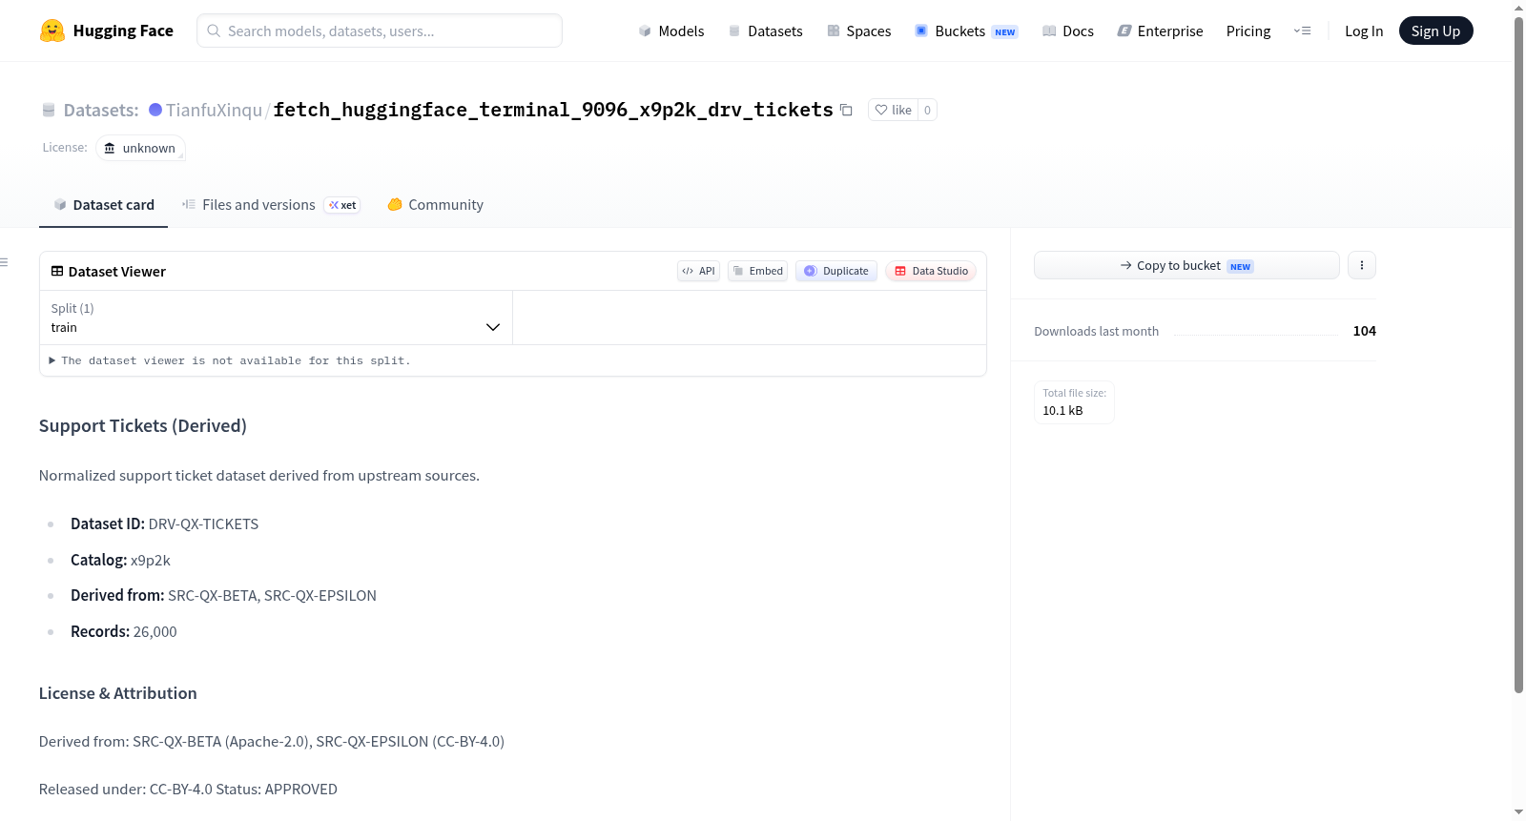Click the search magnifier icon
The height and width of the screenshot is (821, 1526).
coord(214,31)
